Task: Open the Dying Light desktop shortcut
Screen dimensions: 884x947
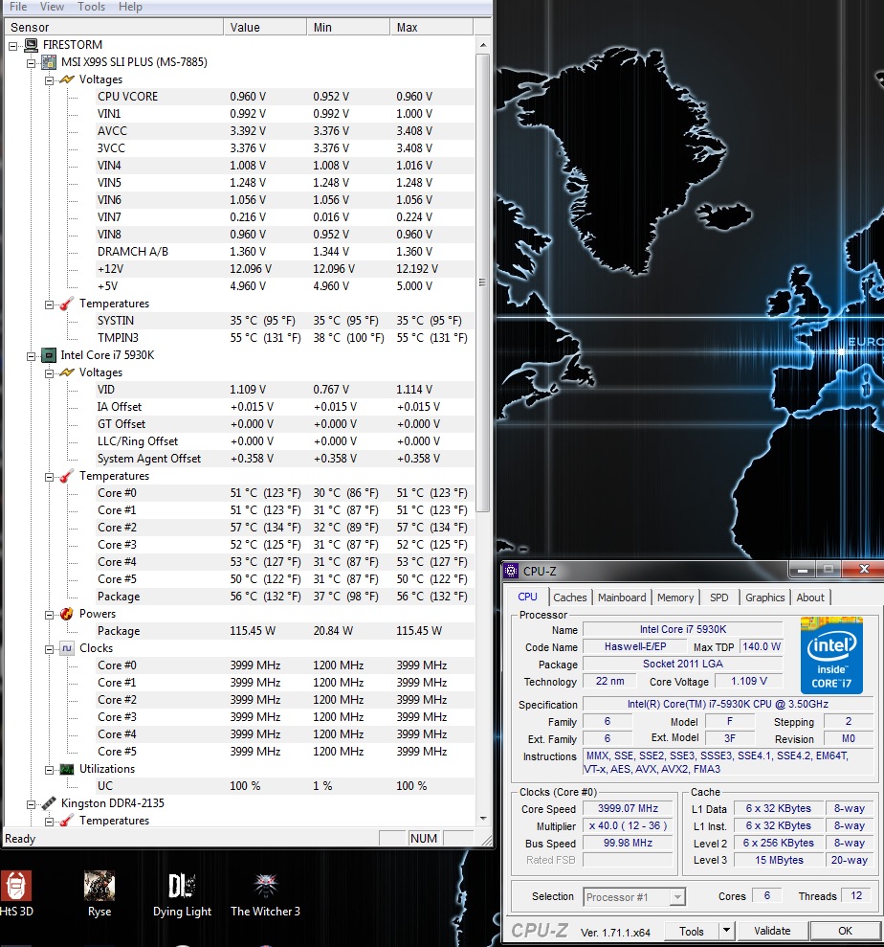Action: [x=182, y=893]
